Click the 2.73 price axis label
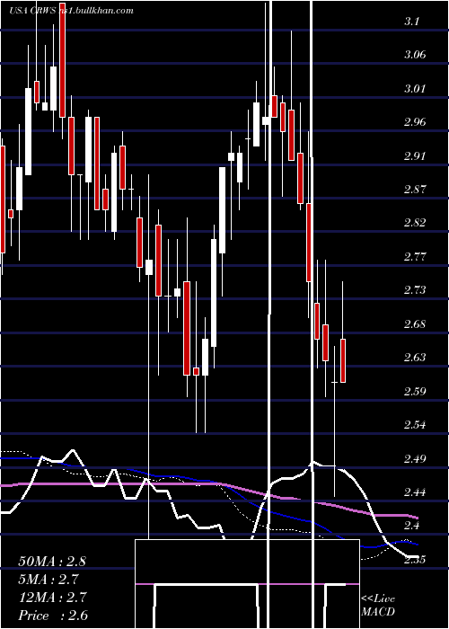The height and width of the screenshot is (629, 449). [415, 290]
